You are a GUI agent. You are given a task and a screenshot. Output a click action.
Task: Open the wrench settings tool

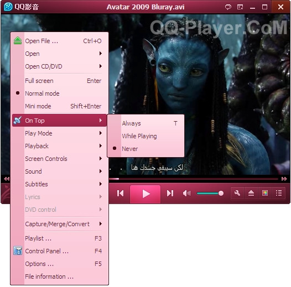pyautogui.click(x=237, y=193)
